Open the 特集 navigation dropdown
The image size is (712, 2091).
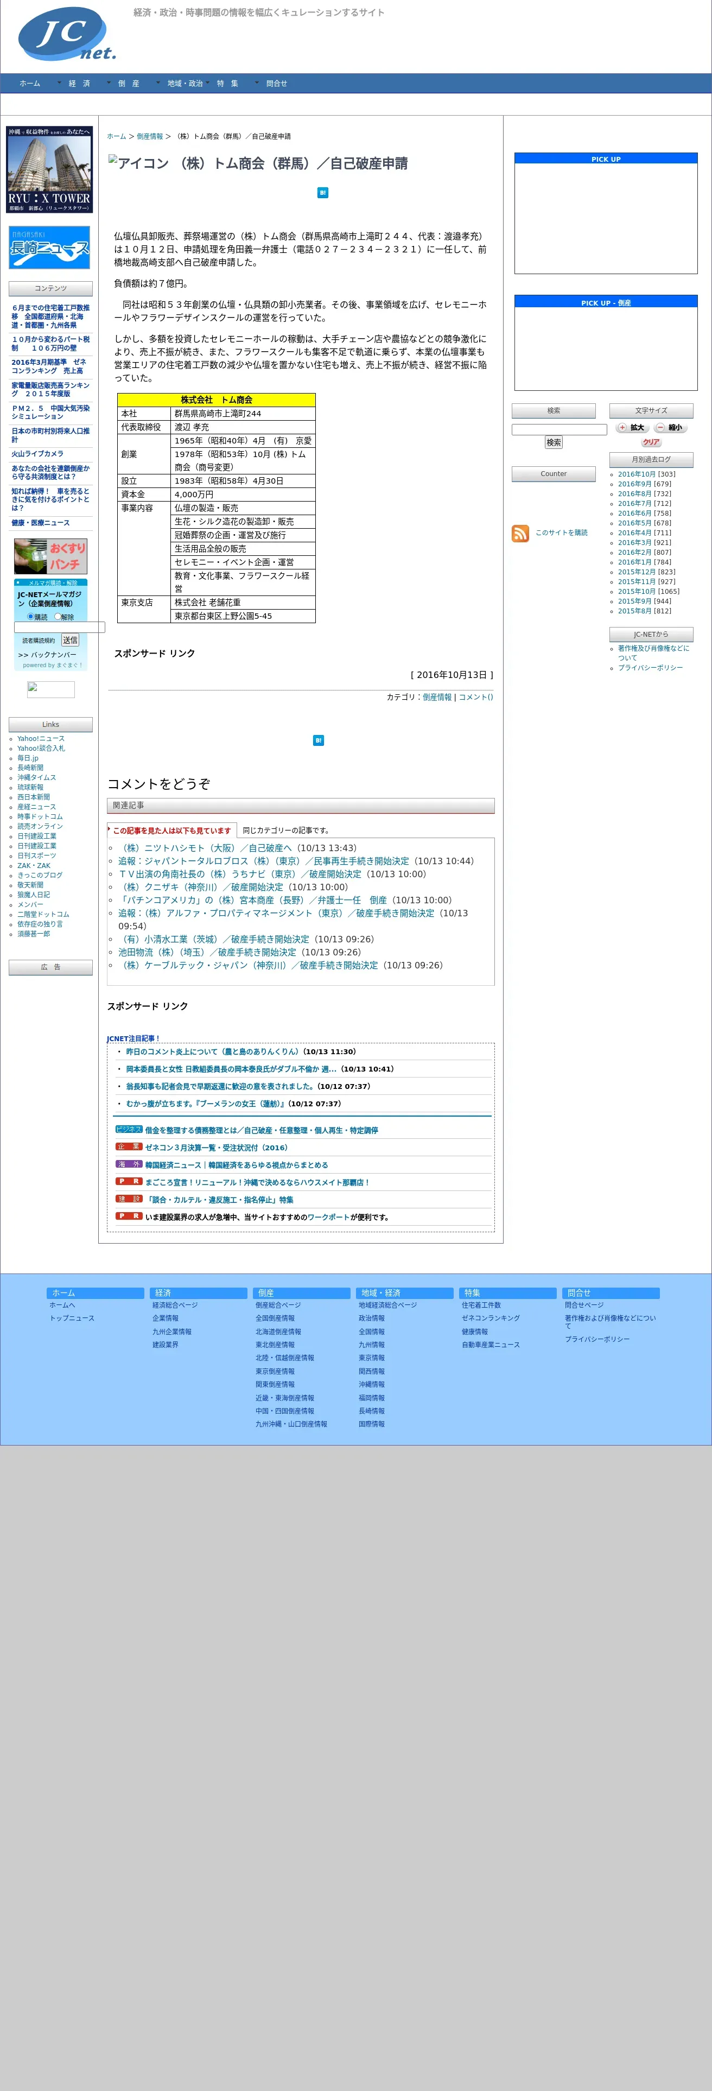[227, 84]
